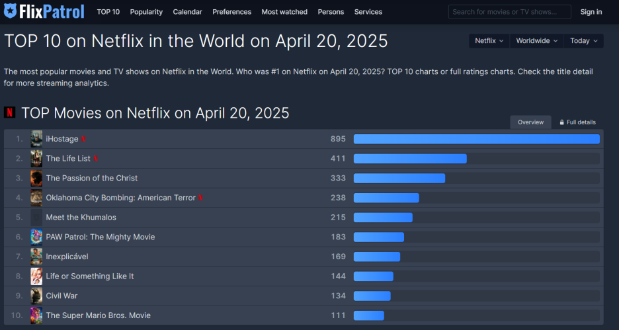Click the Sign in link

pos(591,12)
